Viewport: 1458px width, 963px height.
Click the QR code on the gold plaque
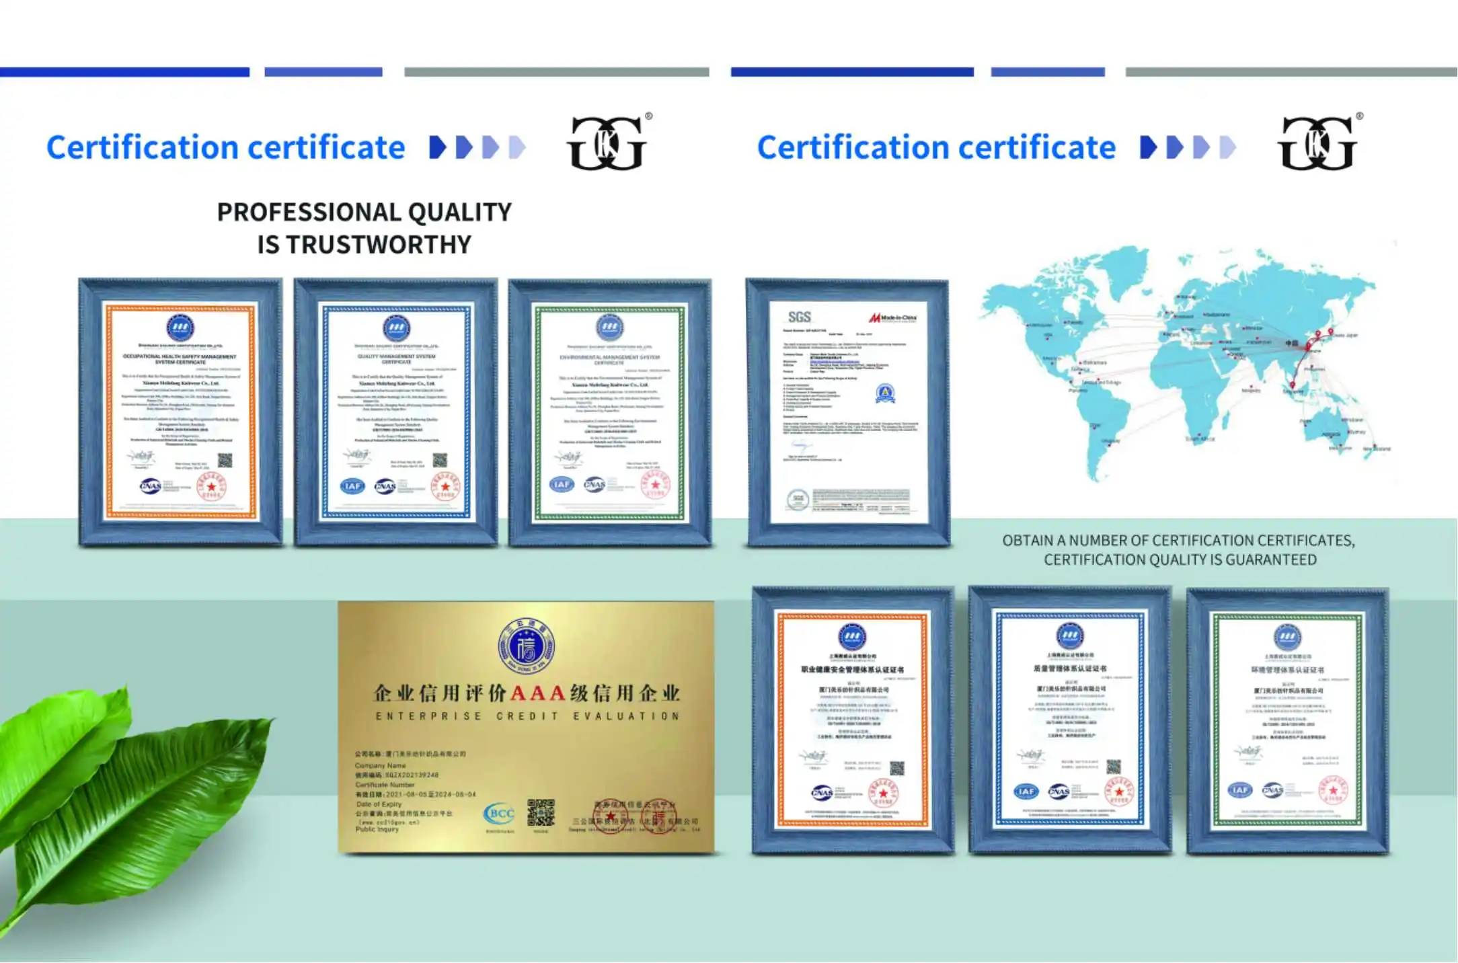[x=541, y=812]
